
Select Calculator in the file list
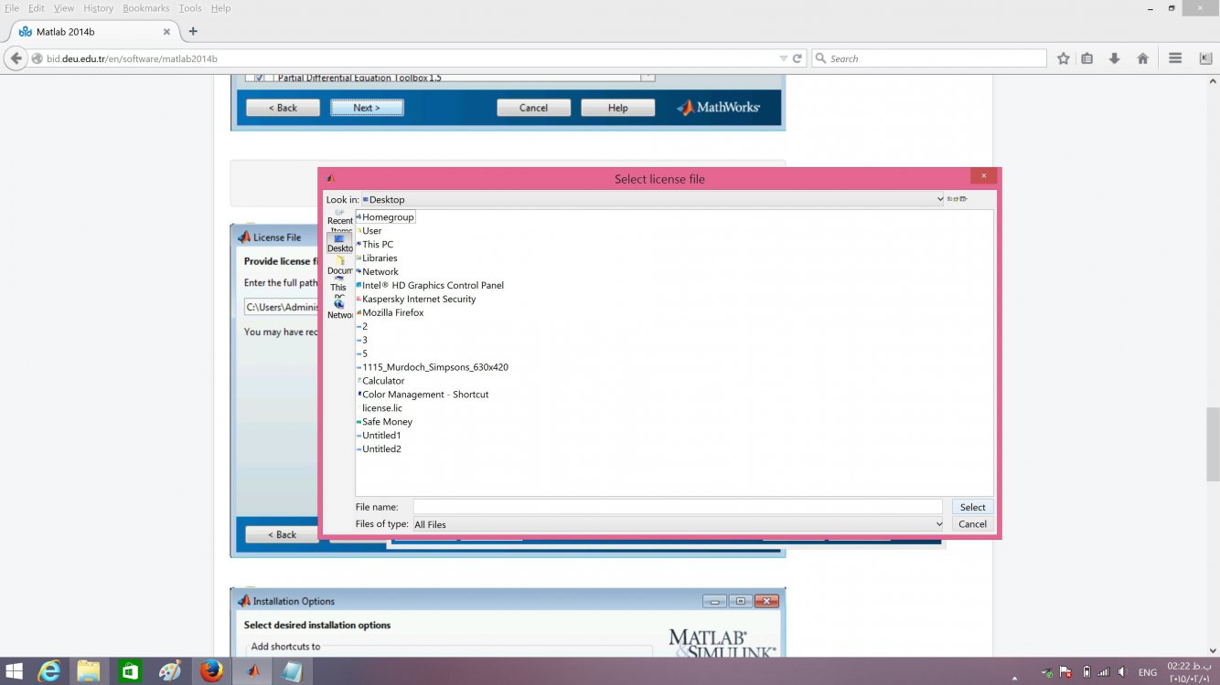(x=381, y=381)
